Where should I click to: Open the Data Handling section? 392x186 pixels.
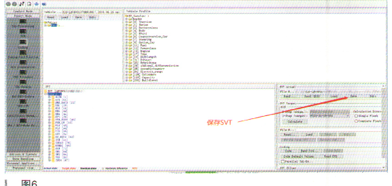23,159
